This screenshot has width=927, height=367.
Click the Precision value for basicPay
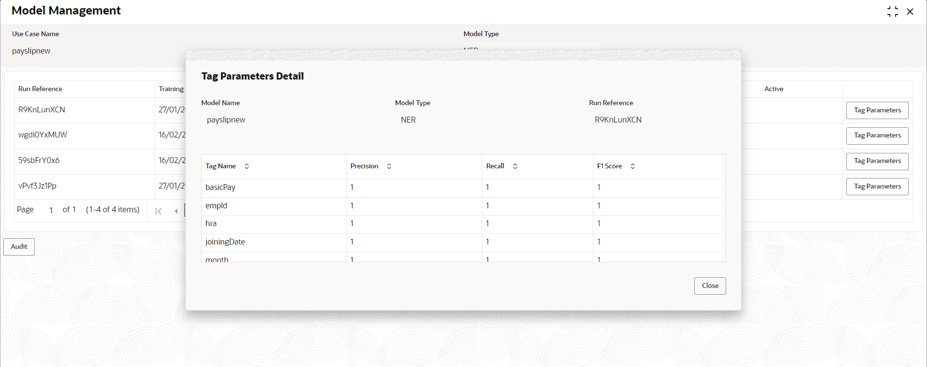[352, 188]
